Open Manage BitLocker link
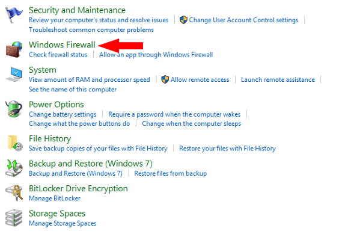 click(x=55, y=199)
